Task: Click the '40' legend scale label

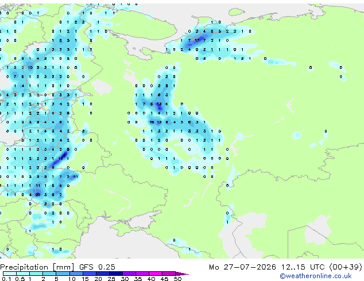Action: [151, 279]
